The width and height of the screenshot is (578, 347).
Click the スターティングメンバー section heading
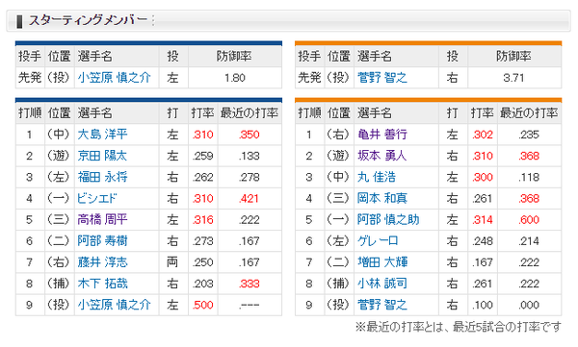tap(88, 20)
